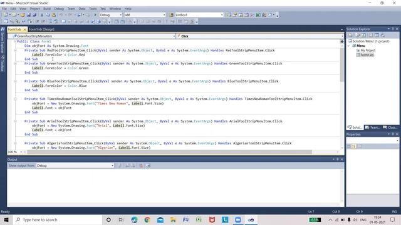This screenshot has height=225, width=401.
Task: Click the Cut scissors icon in the toolbar
Action: [x=42, y=15]
